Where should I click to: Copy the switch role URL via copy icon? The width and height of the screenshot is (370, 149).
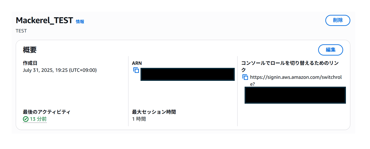(245, 77)
